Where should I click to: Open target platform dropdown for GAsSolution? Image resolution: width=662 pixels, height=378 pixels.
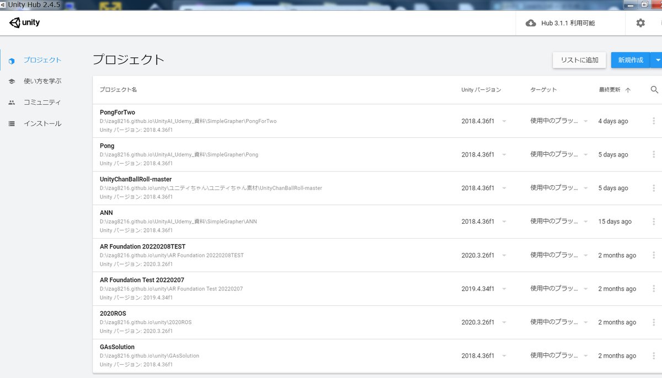[585, 357]
